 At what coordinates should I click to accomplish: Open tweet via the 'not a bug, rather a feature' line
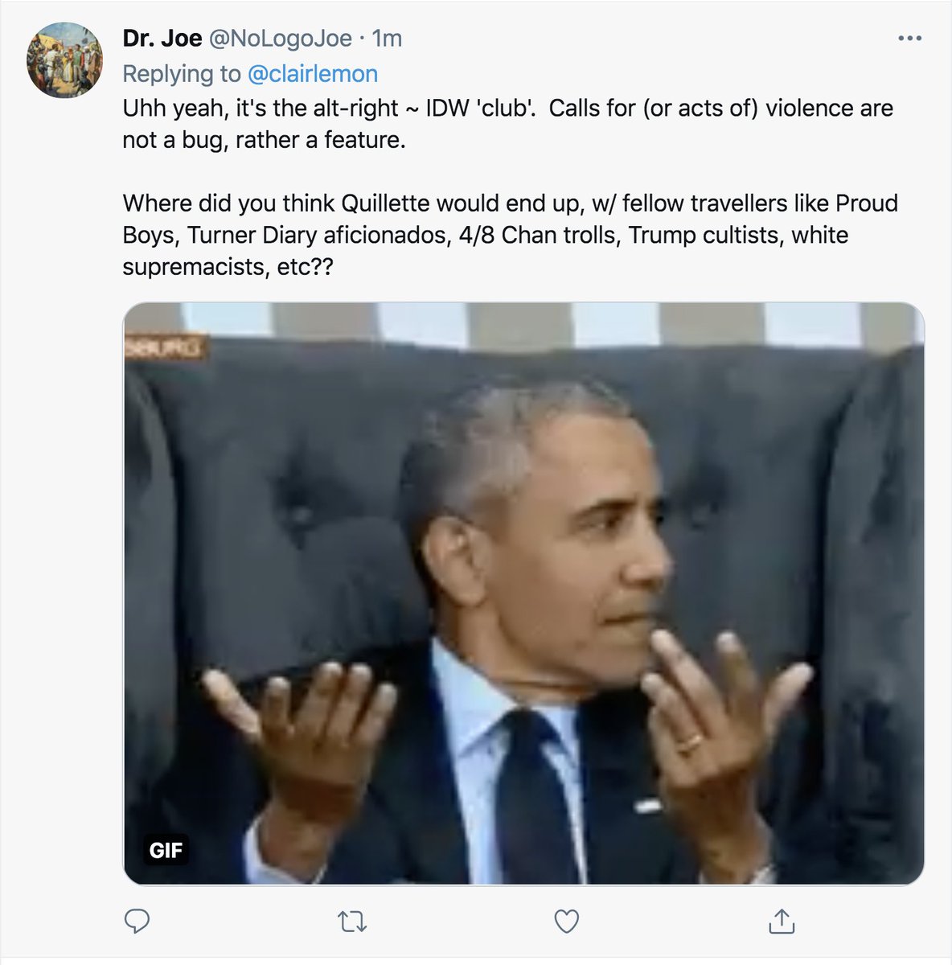[x=265, y=140]
